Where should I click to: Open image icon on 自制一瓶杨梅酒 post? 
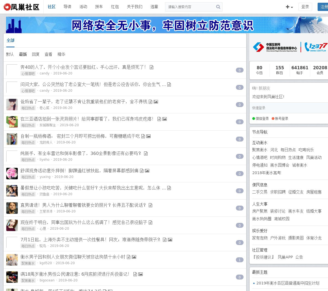(148, 136)
